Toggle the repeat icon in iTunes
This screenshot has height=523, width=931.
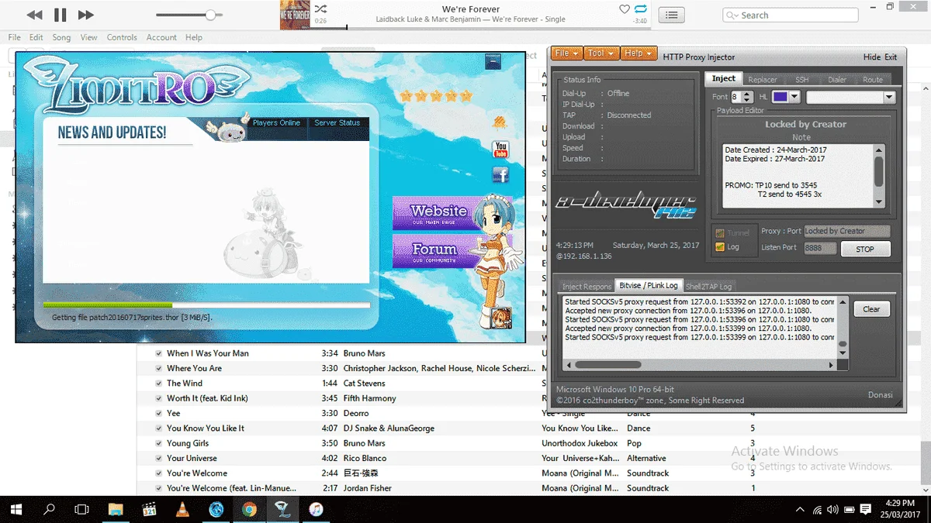pyautogui.click(x=640, y=9)
